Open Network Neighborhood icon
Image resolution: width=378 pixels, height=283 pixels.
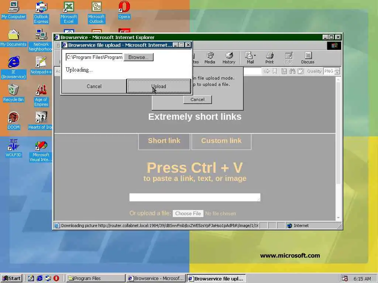coord(41,40)
